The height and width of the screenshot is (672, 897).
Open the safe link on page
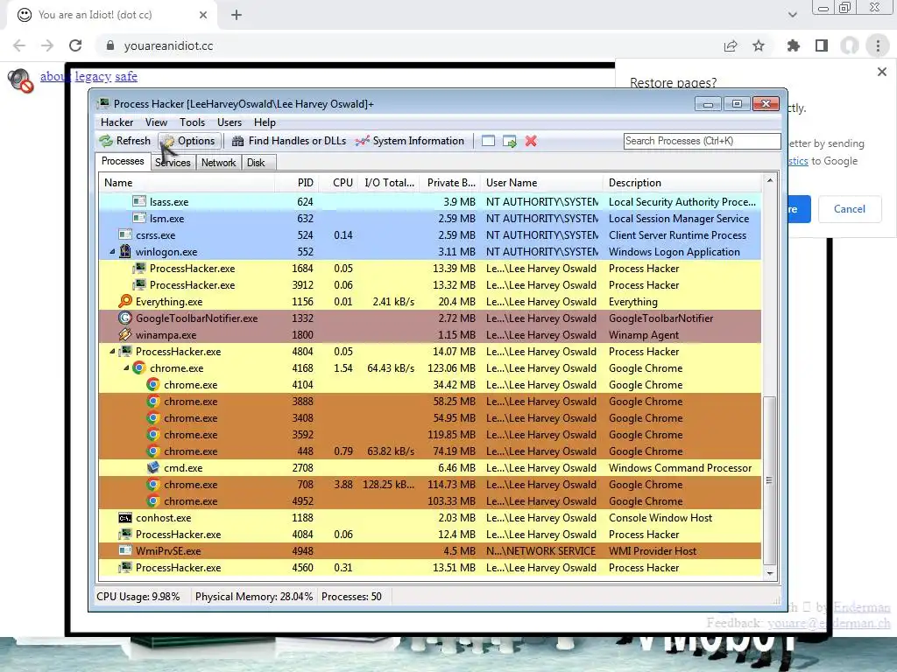pos(126,77)
